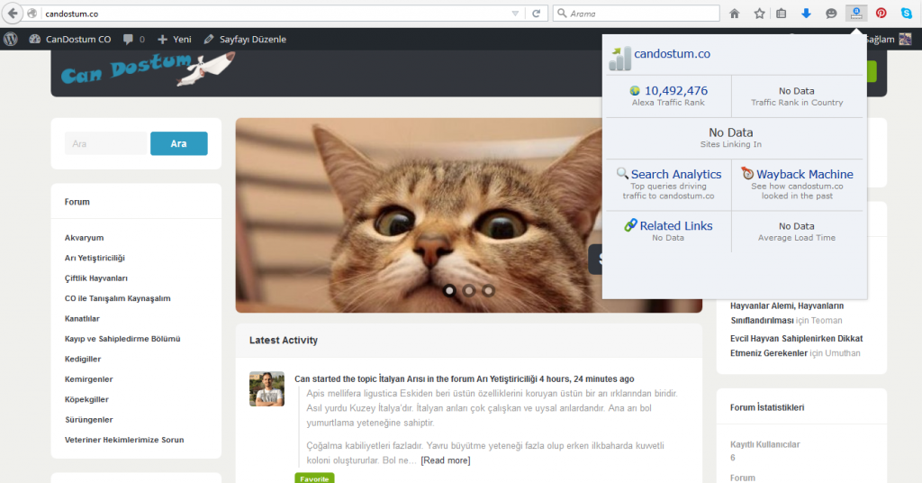Open the Wayback Machine link
The image size is (922, 483).
(x=804, y=174)
